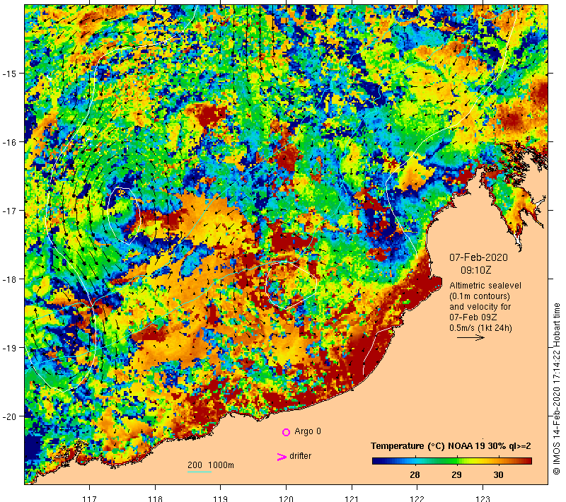Click the 30 value on the color scale

[499, 475]
